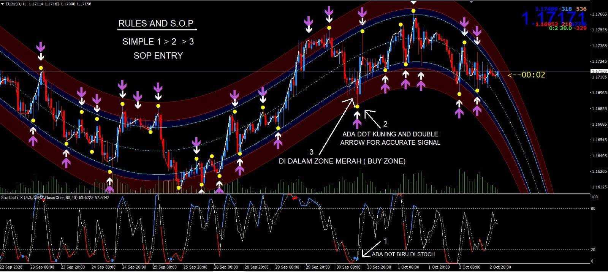Click the orange '536' value top right
The image size is (608, 272).
coord(581,9)
